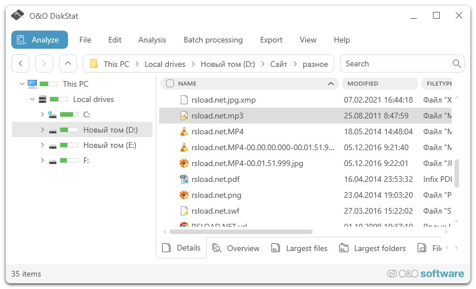This screenshot has width=476, height=289.
Task: Click the forward navigation arrow
Action: tap(44, 63)
